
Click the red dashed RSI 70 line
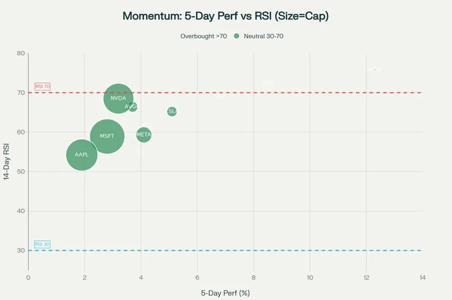(275, 93)
